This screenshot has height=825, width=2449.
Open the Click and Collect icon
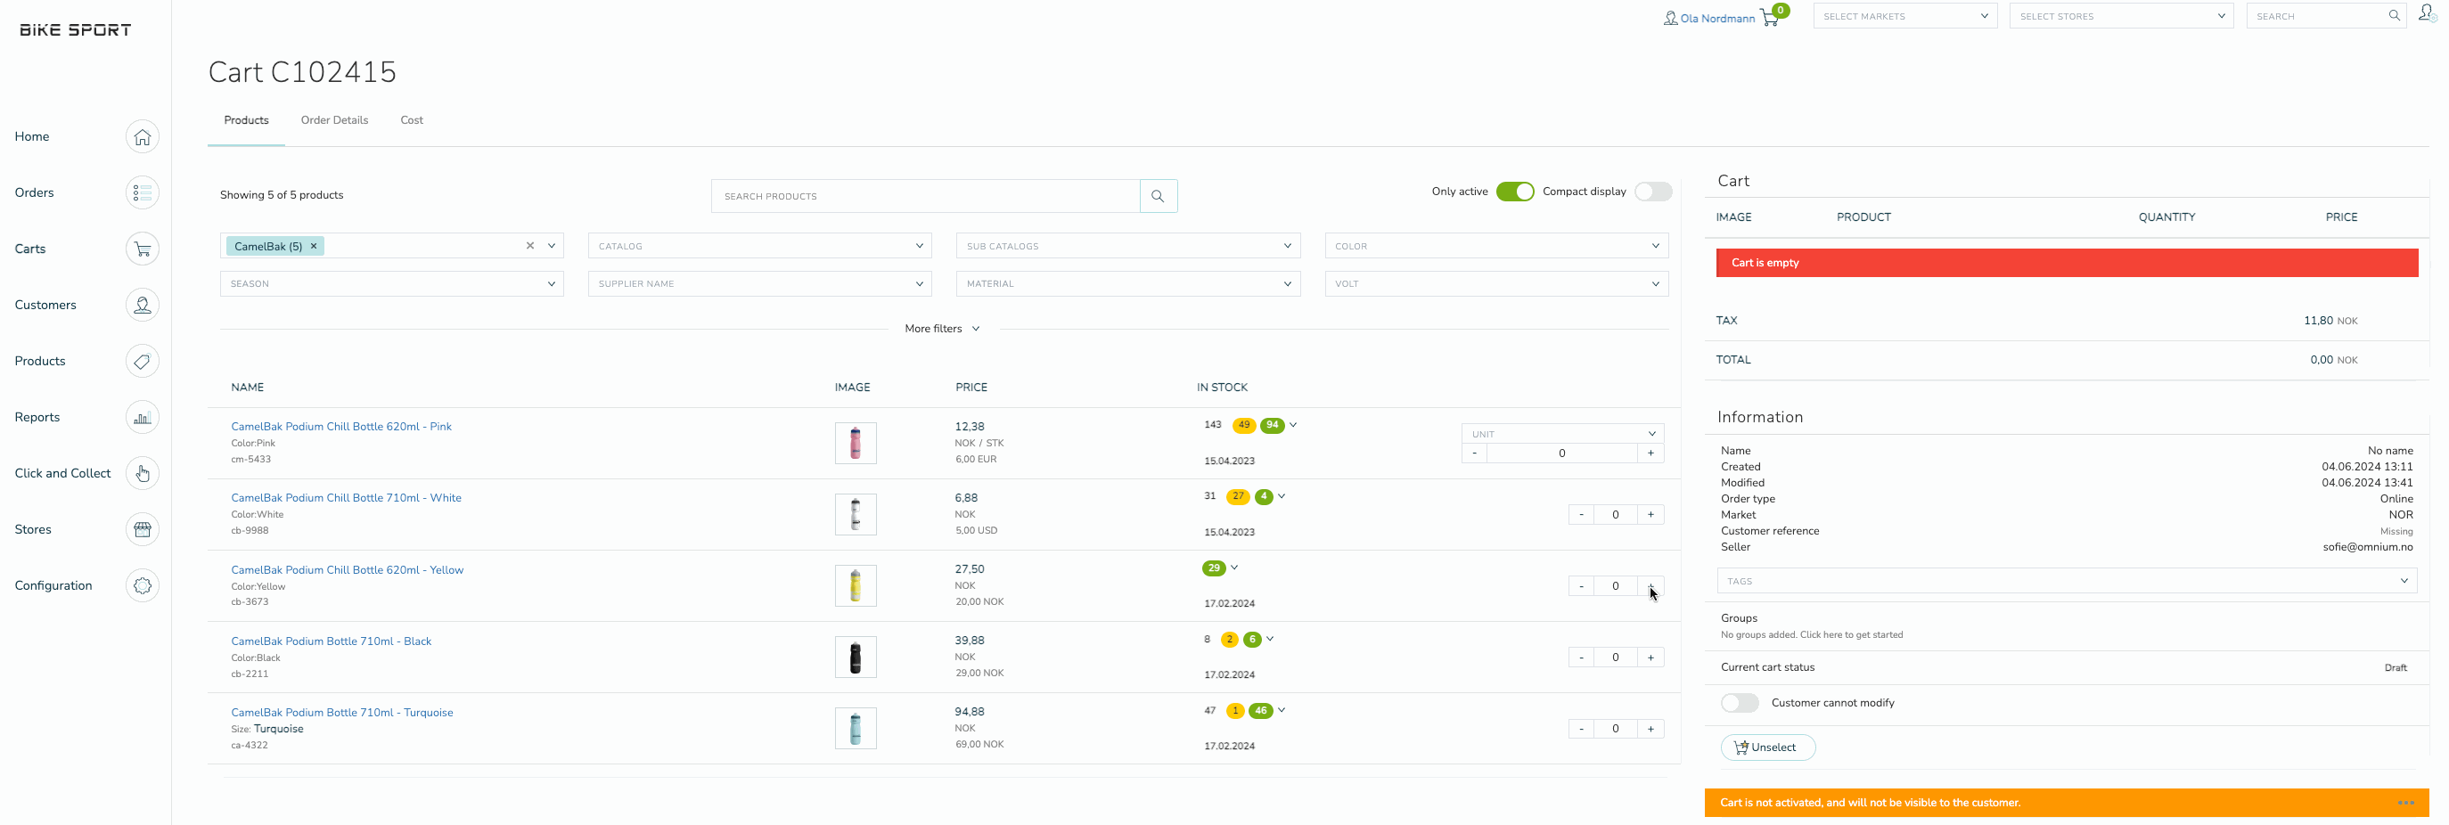point(143,473)
